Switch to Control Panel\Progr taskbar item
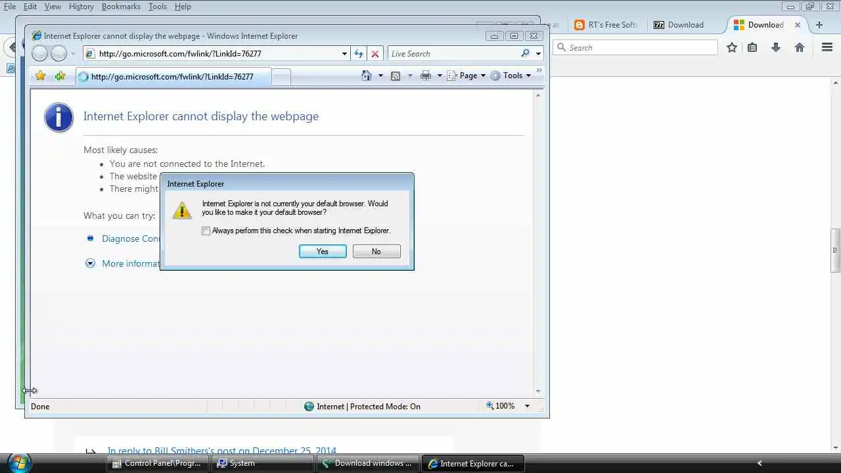Image resolution: width=841 pixels, height=473 pixels. (157, 463)
